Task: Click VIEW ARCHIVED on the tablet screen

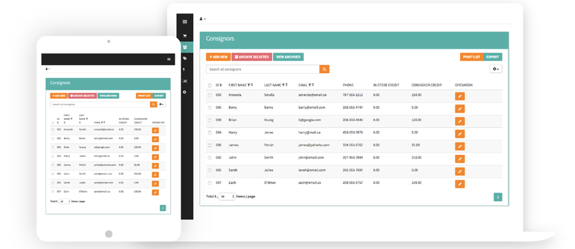Action: (108, 95)
